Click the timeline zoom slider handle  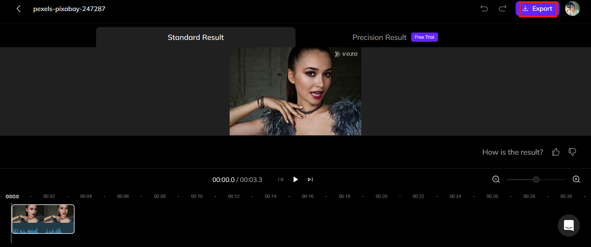pos(536,179)
